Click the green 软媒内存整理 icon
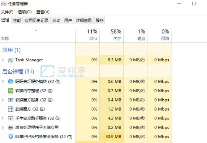This screenshot has width=207, height=143. (x=10, y=91)
